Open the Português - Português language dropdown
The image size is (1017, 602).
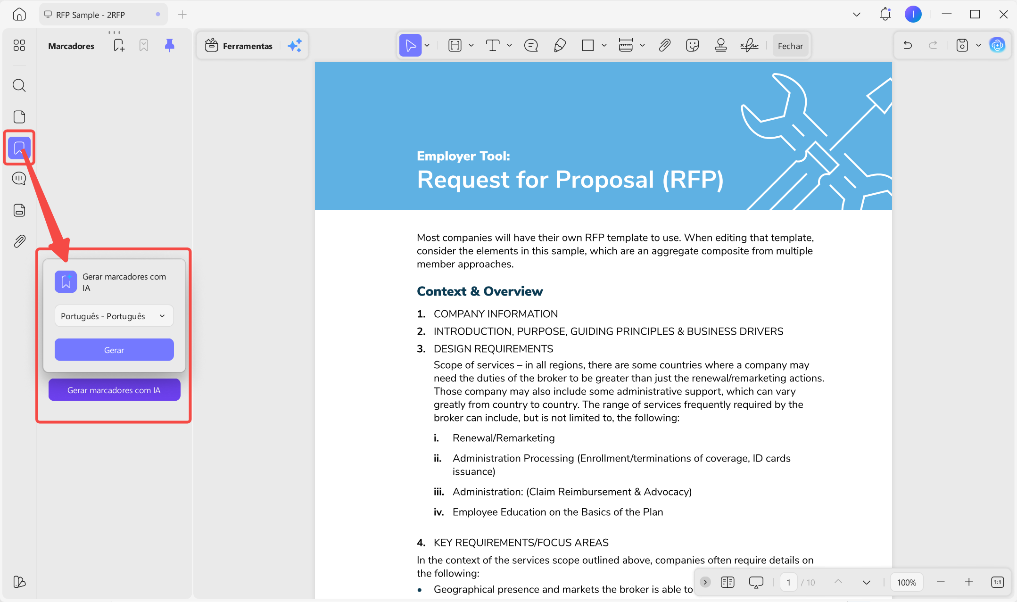point(114,316)
